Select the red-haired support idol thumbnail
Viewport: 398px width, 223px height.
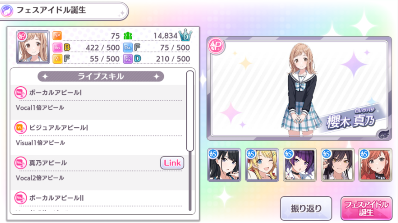[375, 165]
